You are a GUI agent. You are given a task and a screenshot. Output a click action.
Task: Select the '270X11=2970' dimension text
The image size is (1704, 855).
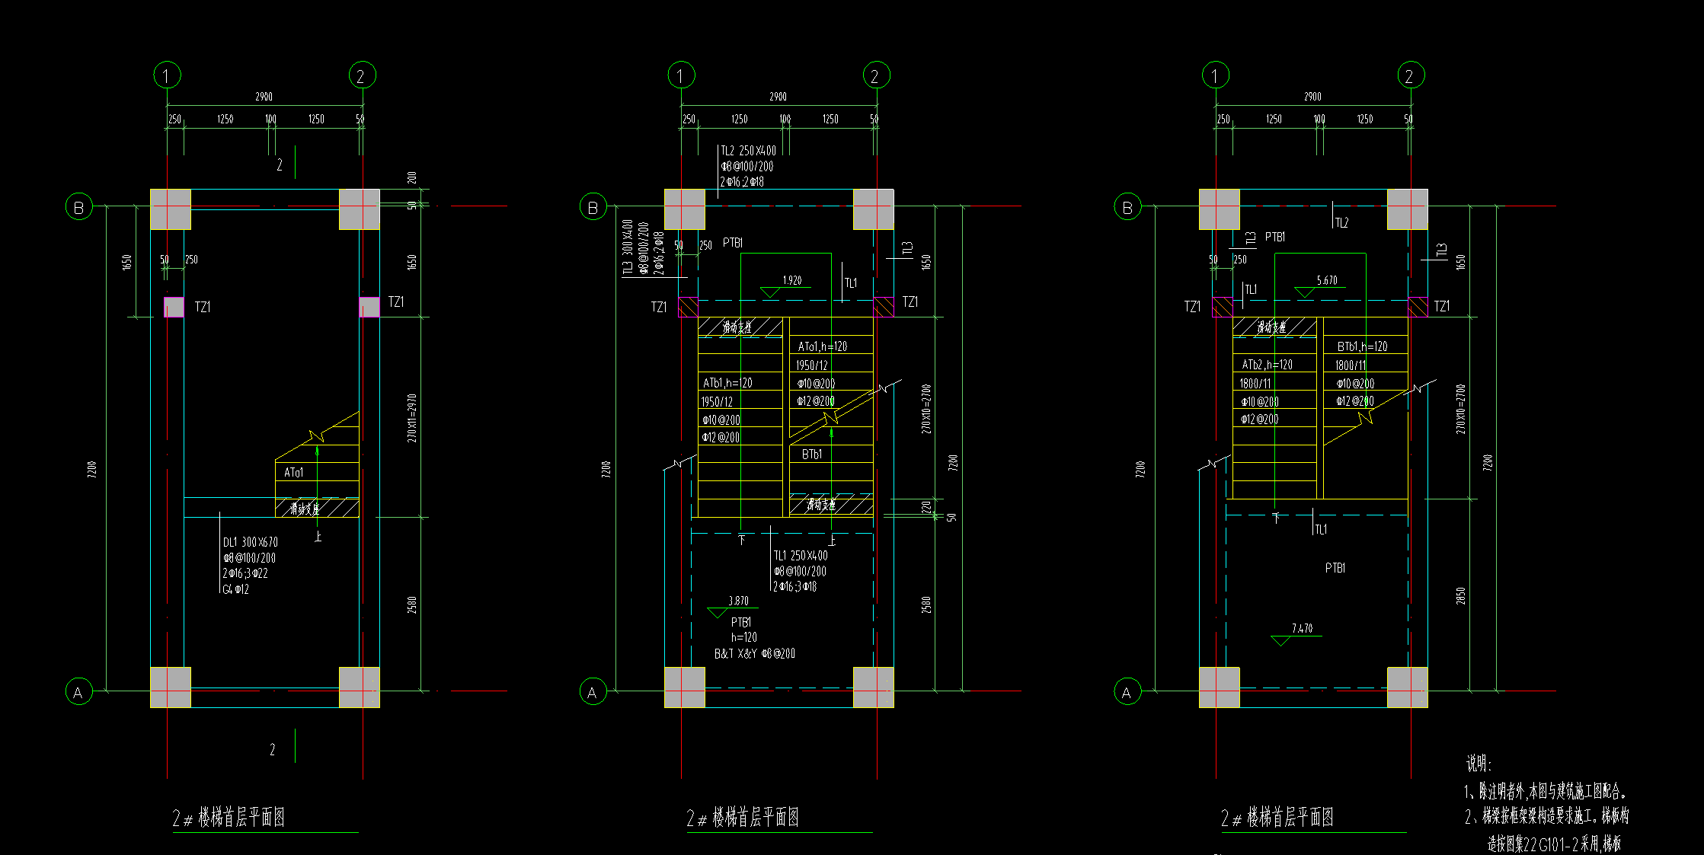click(412, 418)
